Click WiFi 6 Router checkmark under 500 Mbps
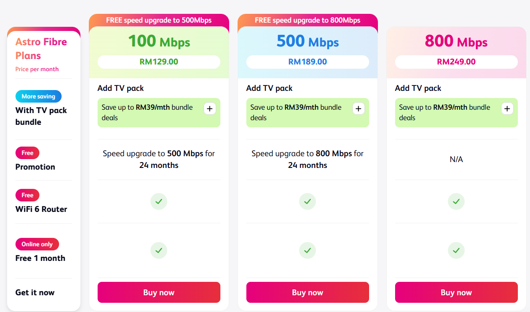Screen dimensions: 530x312 308,201
